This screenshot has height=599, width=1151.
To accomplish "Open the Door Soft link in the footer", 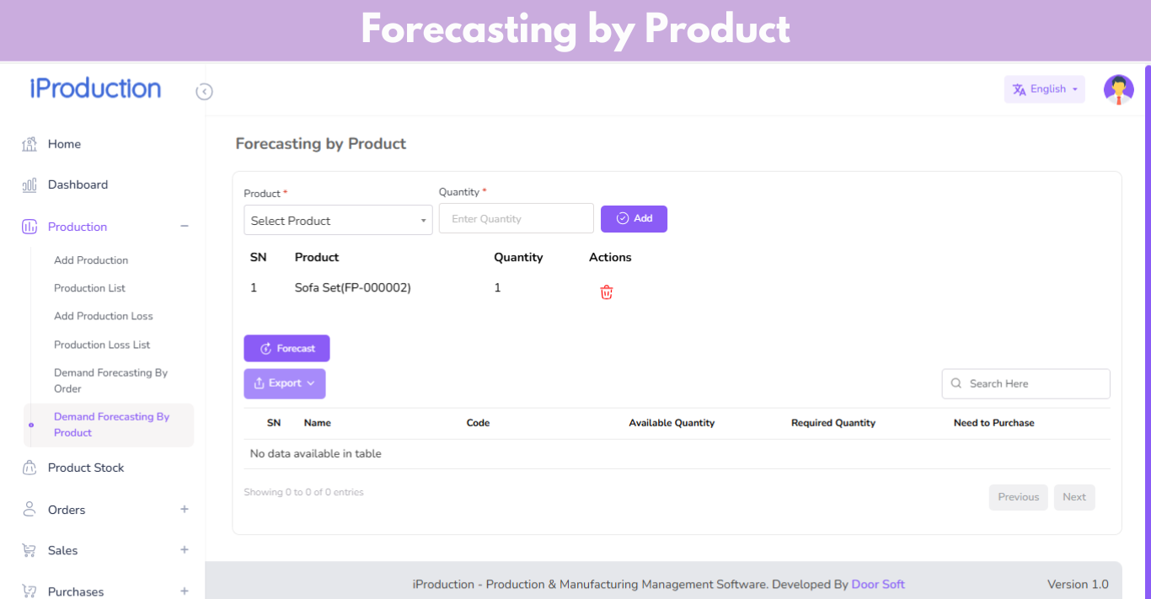I will click(878, 584).
